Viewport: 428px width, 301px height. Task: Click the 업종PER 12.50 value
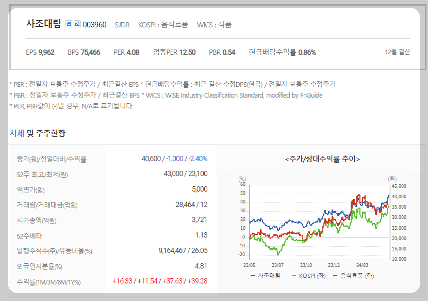pyautogui.click(x=174, y=52)
